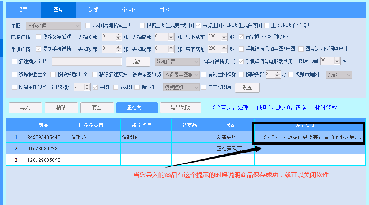Enable sku图片随机做主图 checkbox
Viewport: 369px width, 205px height.
tap(88, 25)
